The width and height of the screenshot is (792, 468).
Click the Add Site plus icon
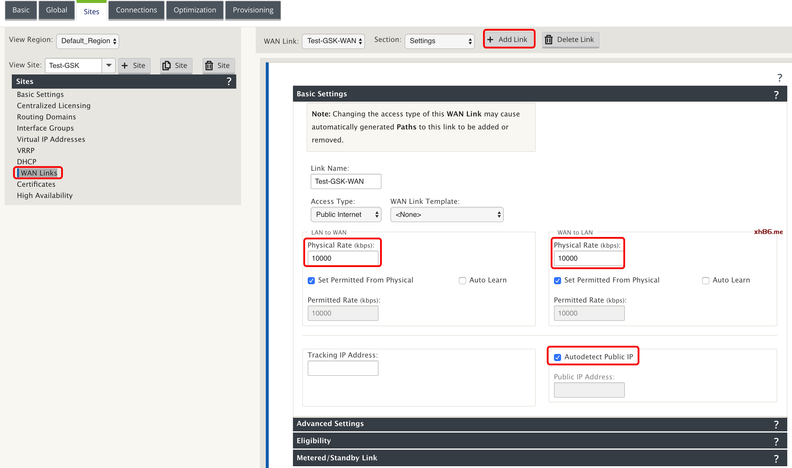[x=125, y=66]
